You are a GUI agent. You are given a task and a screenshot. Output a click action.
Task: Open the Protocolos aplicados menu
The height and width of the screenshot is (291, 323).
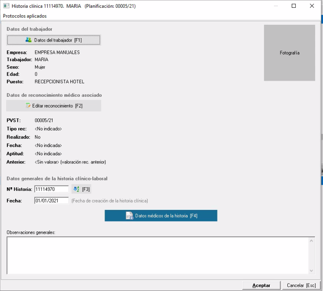(x=25, y=16)
